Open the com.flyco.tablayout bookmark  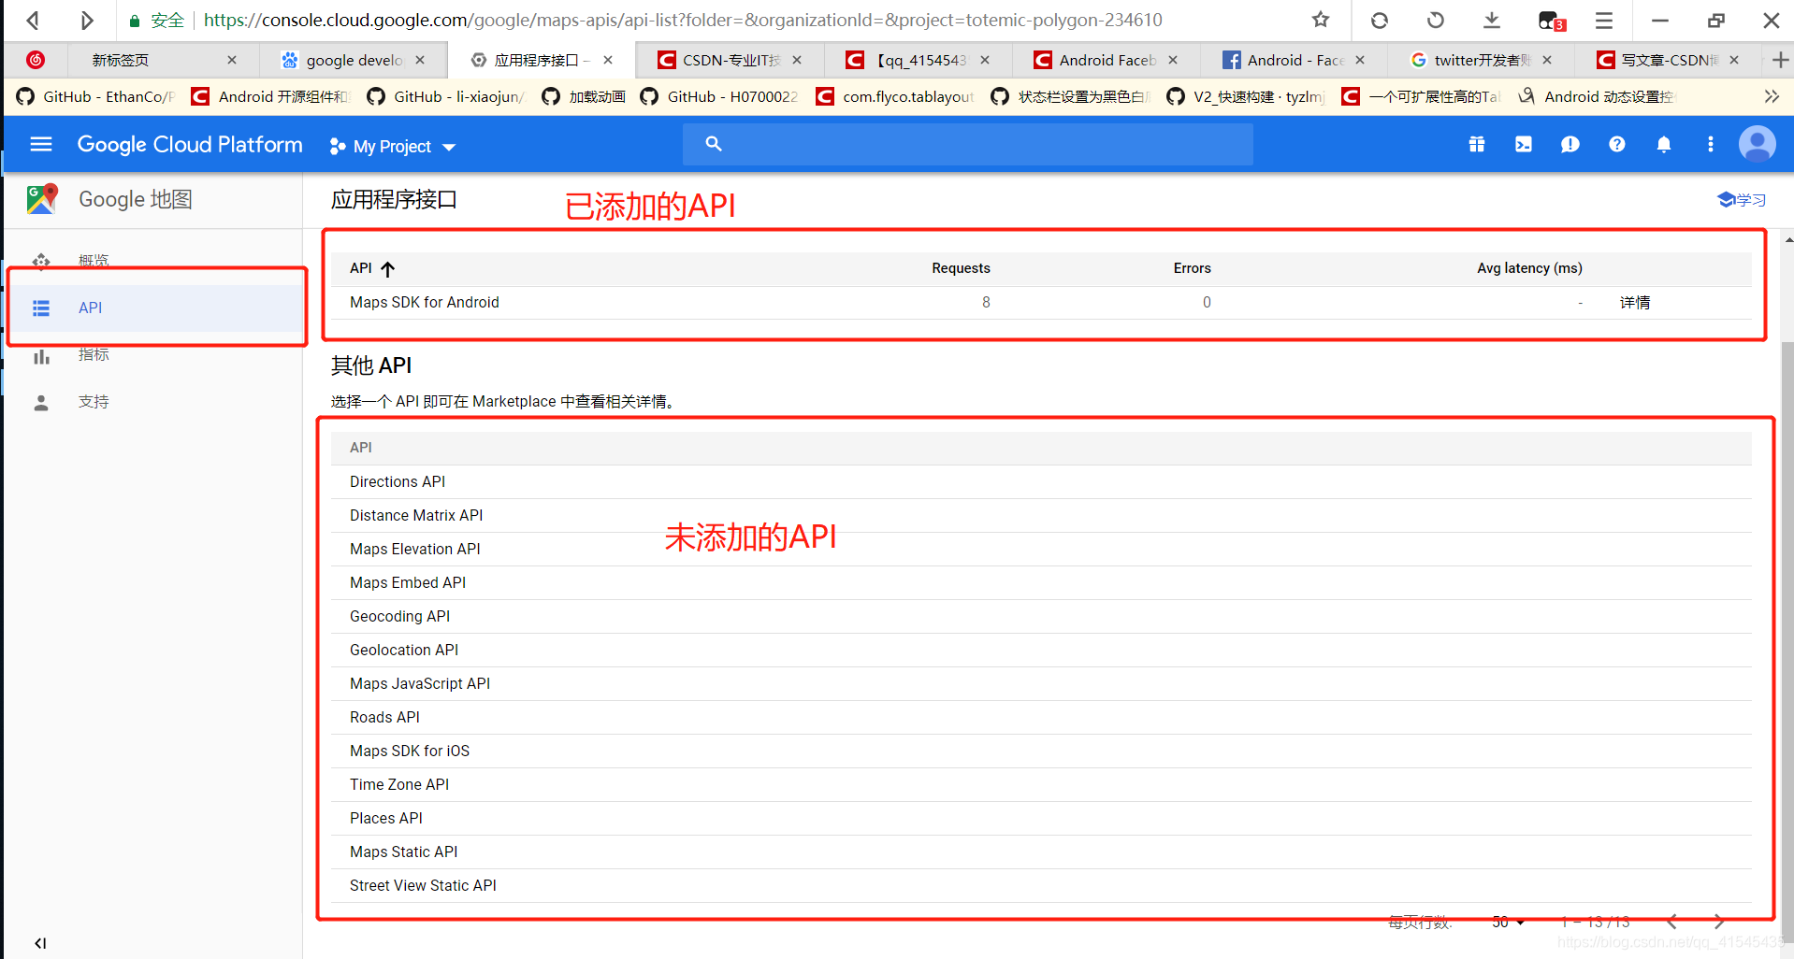click(895, 96)
